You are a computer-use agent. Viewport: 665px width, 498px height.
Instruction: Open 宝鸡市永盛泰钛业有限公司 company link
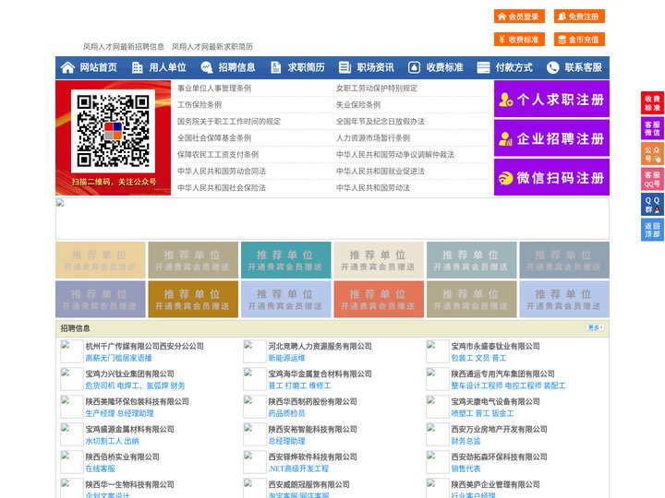[x=495, y=346]
